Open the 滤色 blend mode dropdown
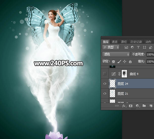Screen dimensions: 154x139 (116, 54)
